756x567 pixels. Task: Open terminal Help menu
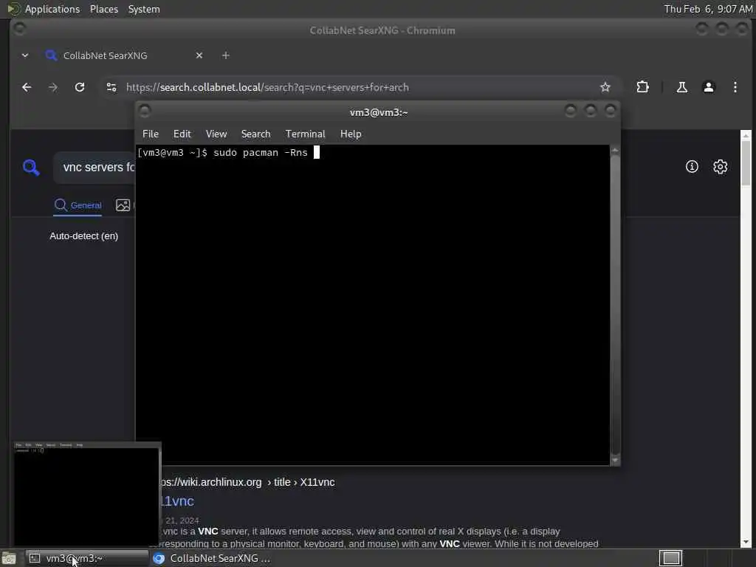(351, 134)
